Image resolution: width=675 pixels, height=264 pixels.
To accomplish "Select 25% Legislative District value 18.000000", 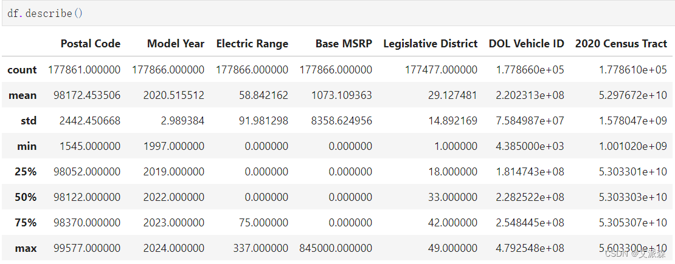I will pos(452,172).
